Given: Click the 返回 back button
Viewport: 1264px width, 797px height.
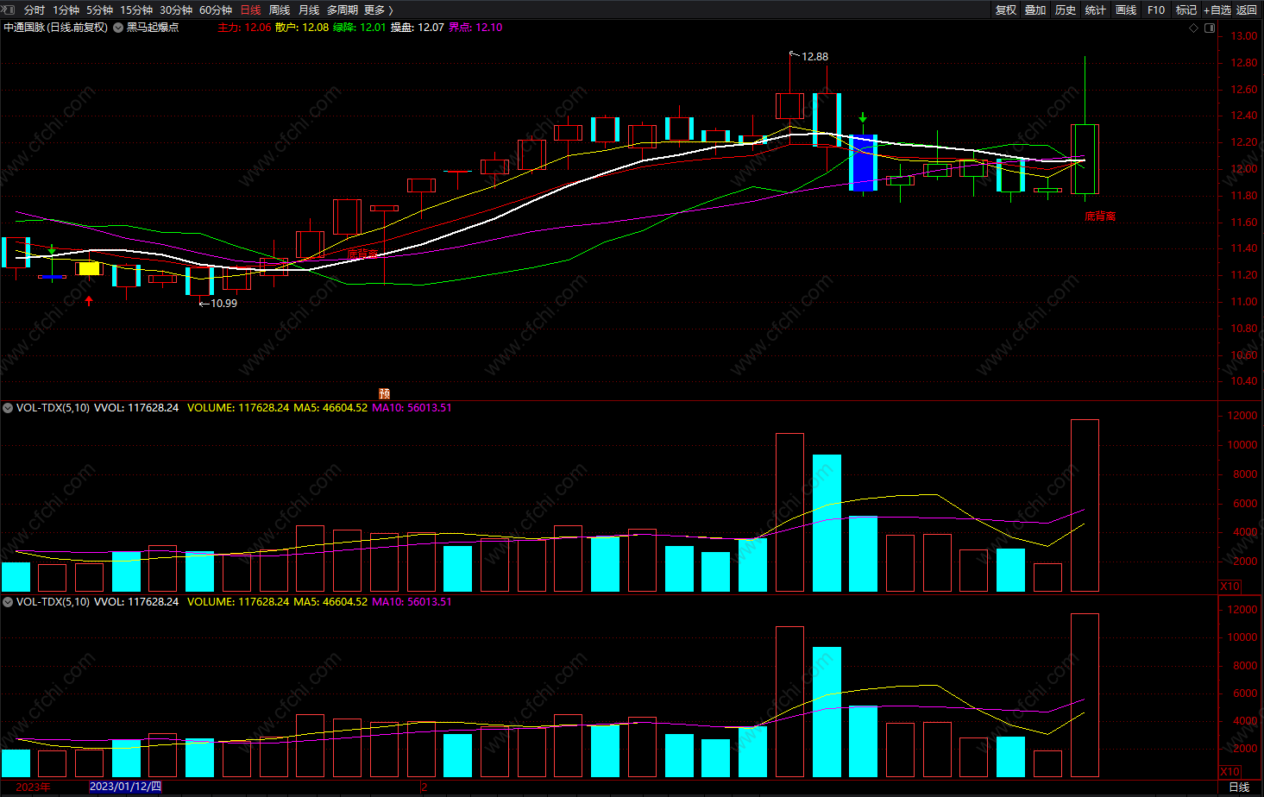Looking at the screenshot, I should pos(1247,9).
